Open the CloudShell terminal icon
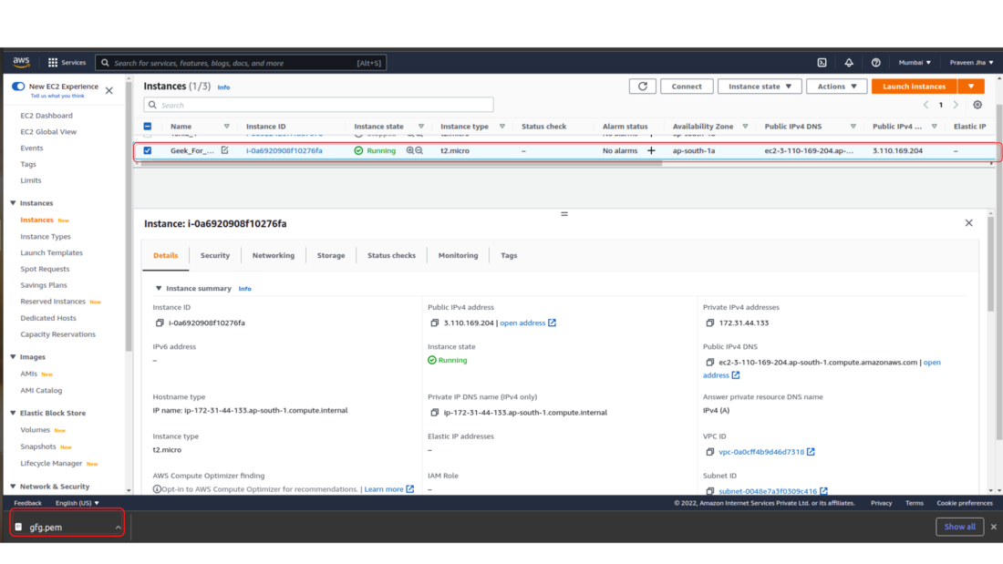1003x564 pixels. coord(822,63)
